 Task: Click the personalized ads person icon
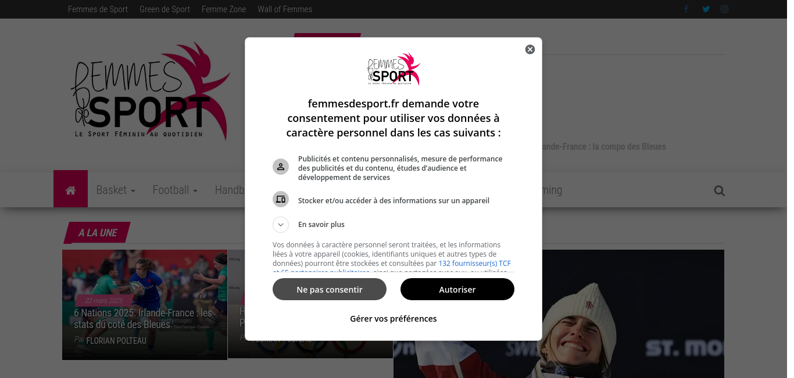[x=281, y=167]
